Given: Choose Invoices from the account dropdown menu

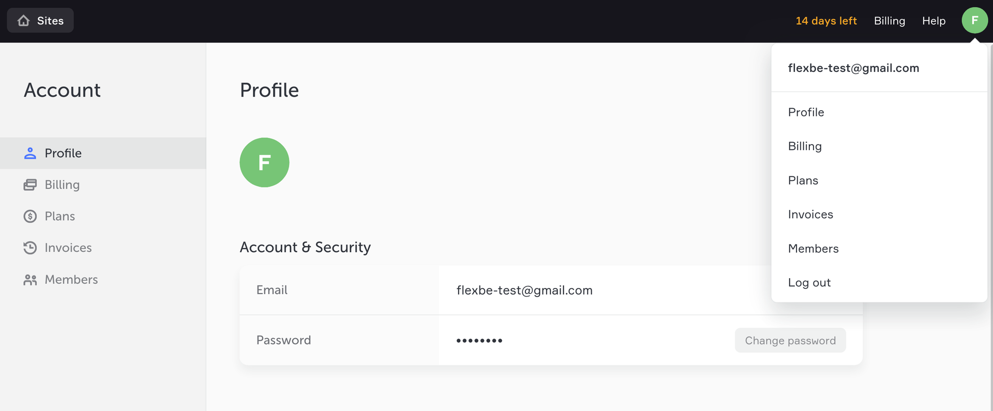Looking at the screenshot, I should 810,215.
